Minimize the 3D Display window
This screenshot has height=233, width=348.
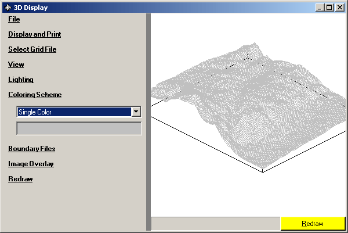[320, 8]
